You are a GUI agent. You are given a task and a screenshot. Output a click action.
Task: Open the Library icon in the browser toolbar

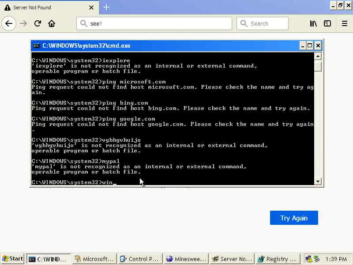pos(313,23)
